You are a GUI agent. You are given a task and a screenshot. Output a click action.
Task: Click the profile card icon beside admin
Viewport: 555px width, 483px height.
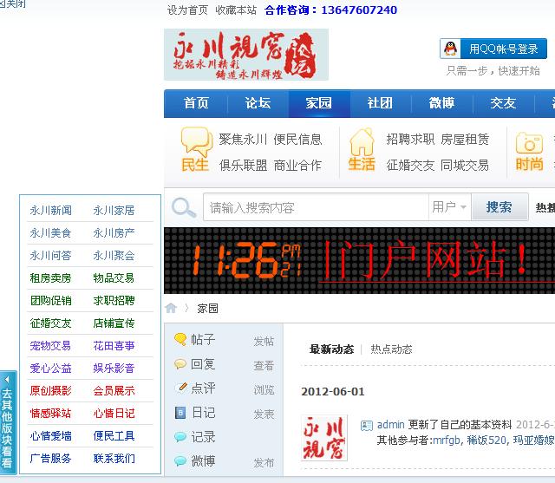click(366, 425)
